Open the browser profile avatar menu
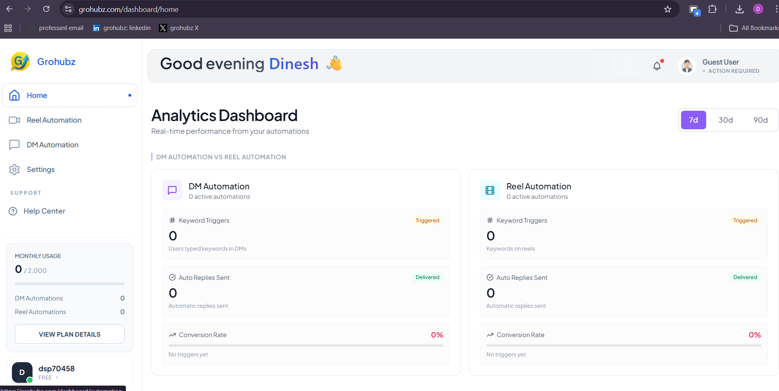Viewport: 779px width, 391px height. 758,9
